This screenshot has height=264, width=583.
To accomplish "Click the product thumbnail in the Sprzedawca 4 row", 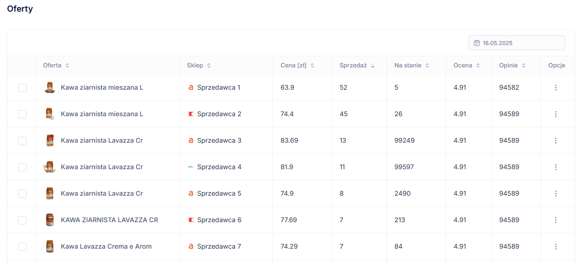I will pos(49,167).
